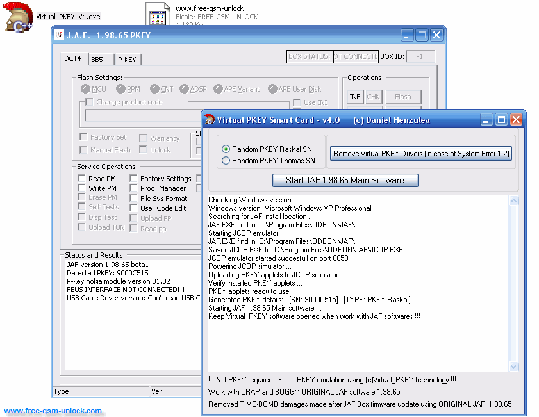Open the P-KEY tab
Image resolution: width=539 pixels, height=417 pixels.
coord(127,60)
